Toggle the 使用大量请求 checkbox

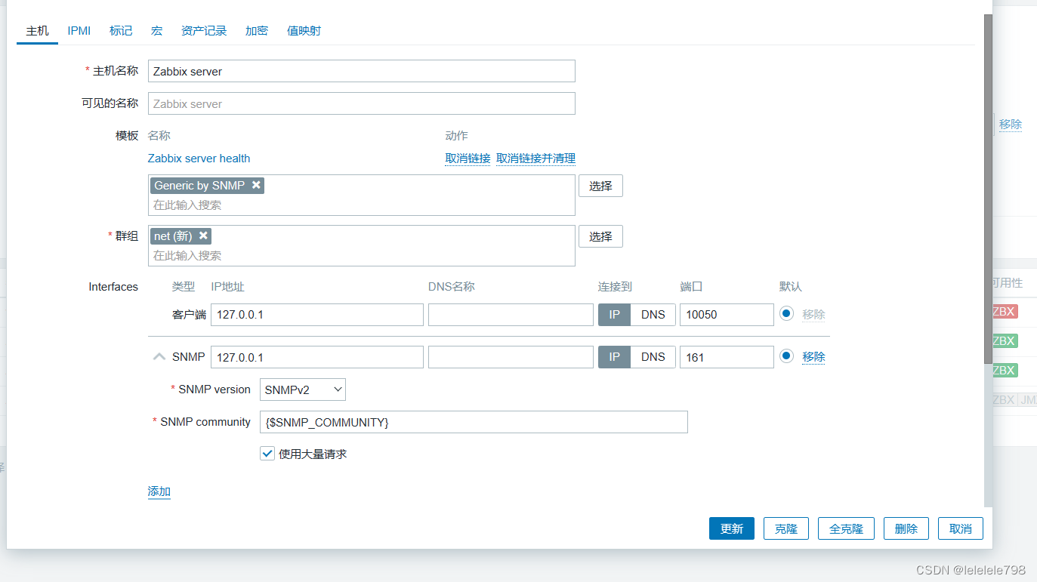pyautogui.click(x=267, y=454)
